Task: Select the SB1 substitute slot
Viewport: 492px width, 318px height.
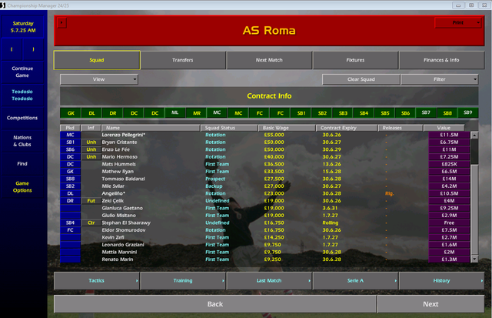Action: click(301, 113)
